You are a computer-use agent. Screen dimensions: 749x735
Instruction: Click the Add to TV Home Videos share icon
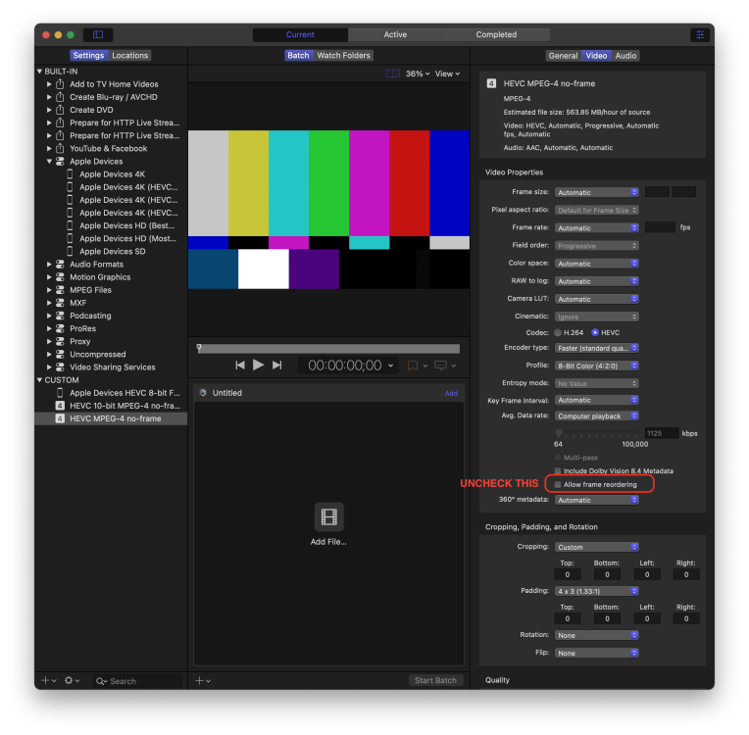60,84
